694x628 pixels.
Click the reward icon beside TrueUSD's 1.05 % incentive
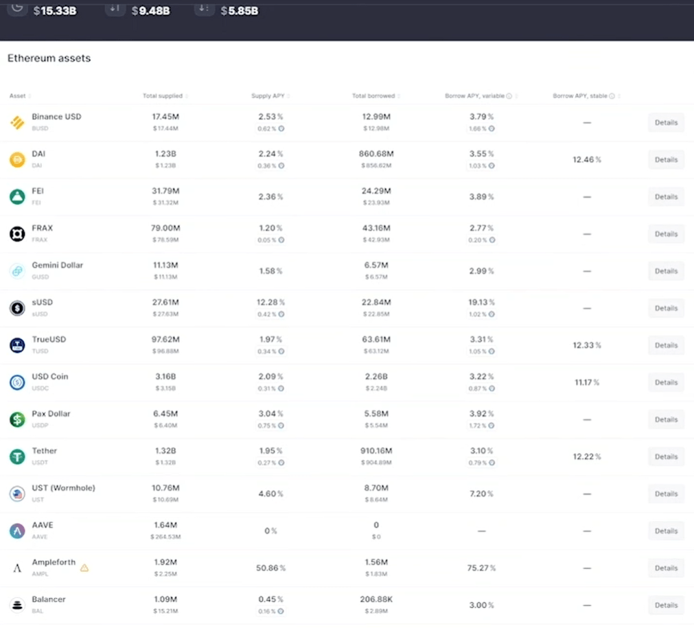(491, 351)
